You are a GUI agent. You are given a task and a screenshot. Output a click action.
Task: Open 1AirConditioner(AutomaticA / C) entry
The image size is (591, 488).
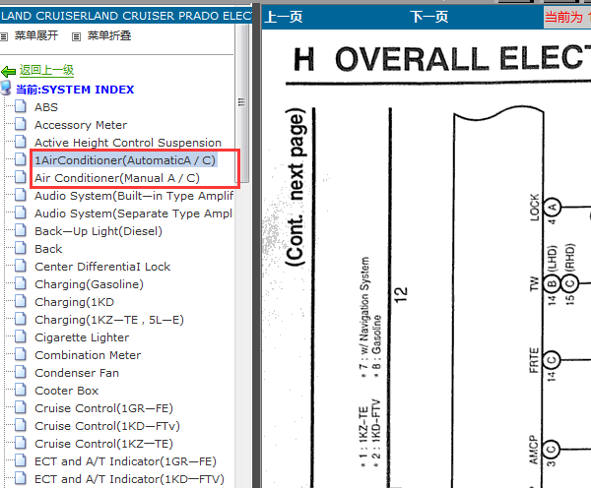tap(125, 160)
